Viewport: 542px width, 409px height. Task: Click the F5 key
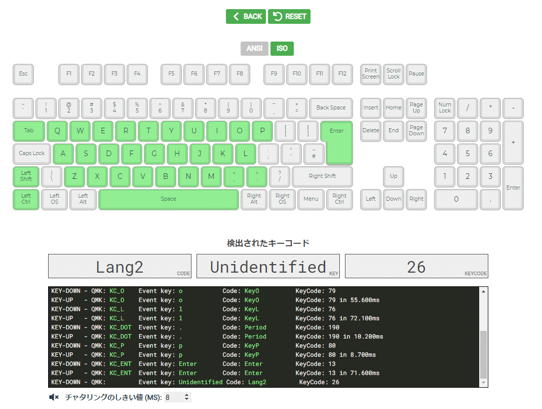(171, 74)
